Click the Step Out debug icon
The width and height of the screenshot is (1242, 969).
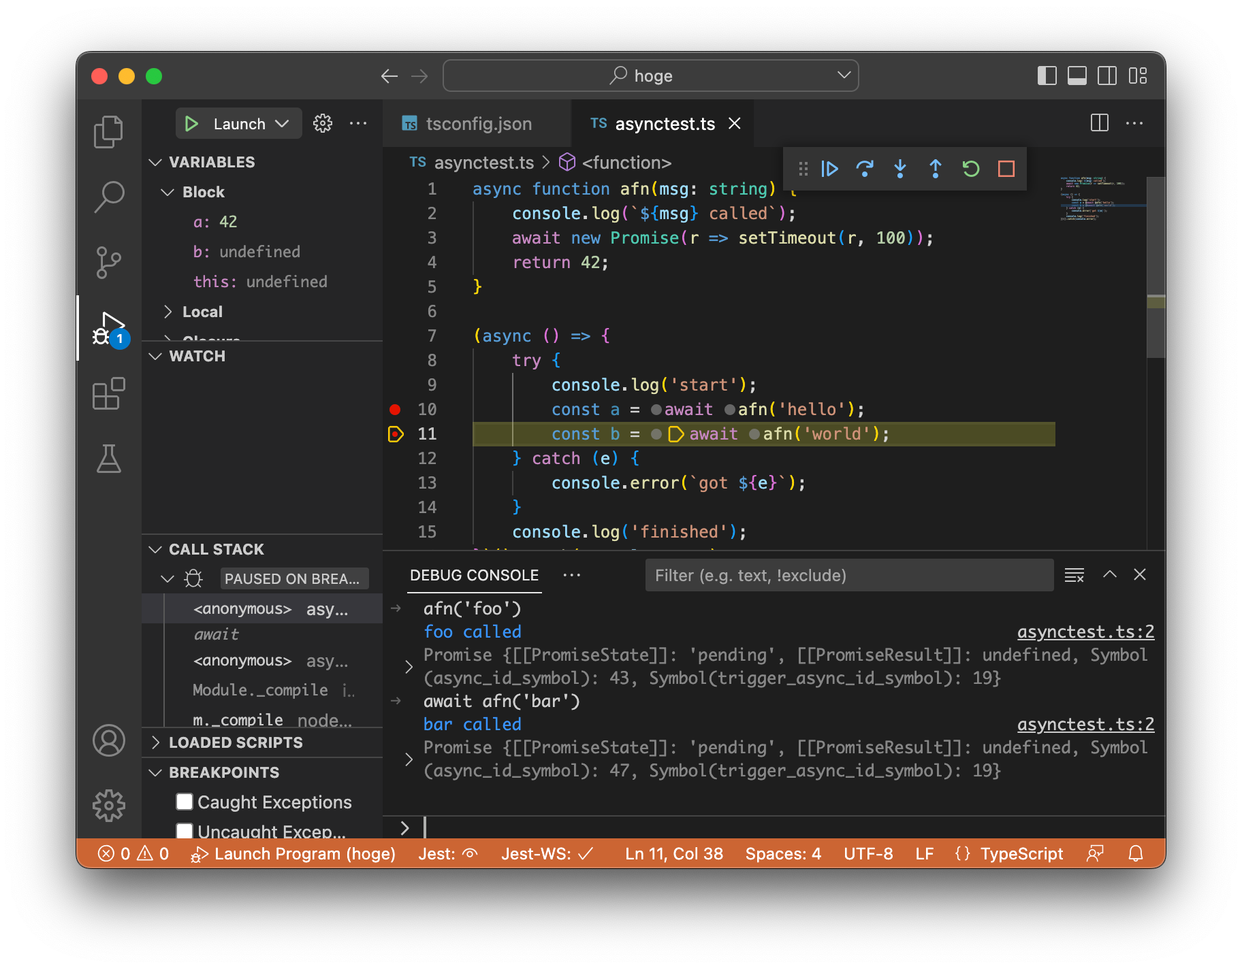pos(936,169)
